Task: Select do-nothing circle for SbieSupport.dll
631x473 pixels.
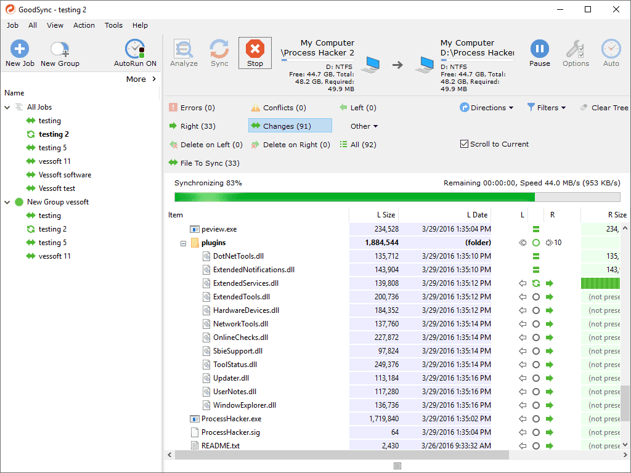Action: click(535, 351)
